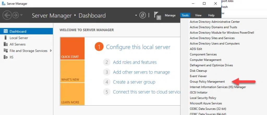
Task: Click the All Servers icon in sidebar
Action: [6, 44]
